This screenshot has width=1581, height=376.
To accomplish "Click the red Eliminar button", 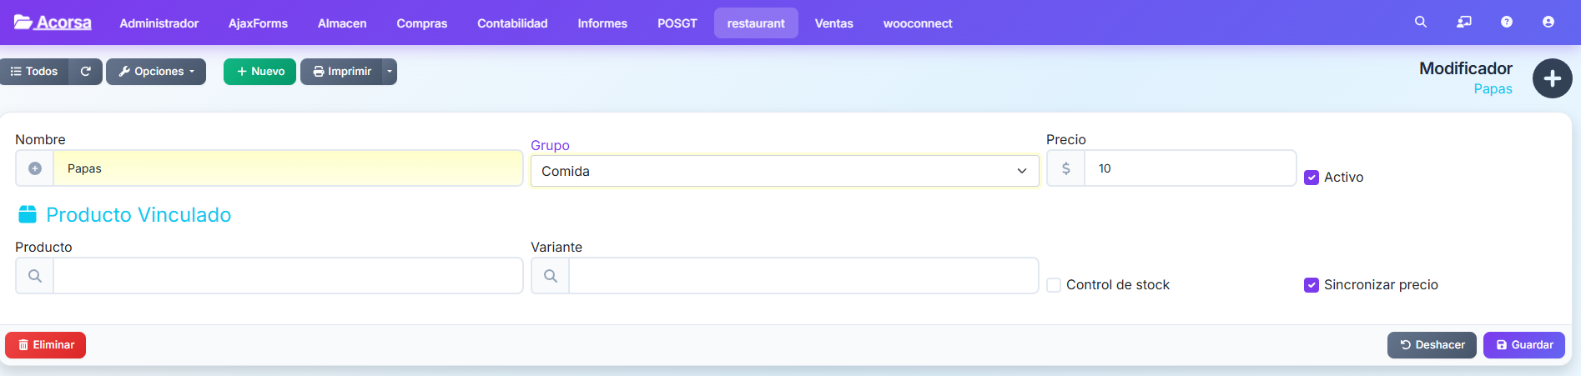I will point(46,345).
